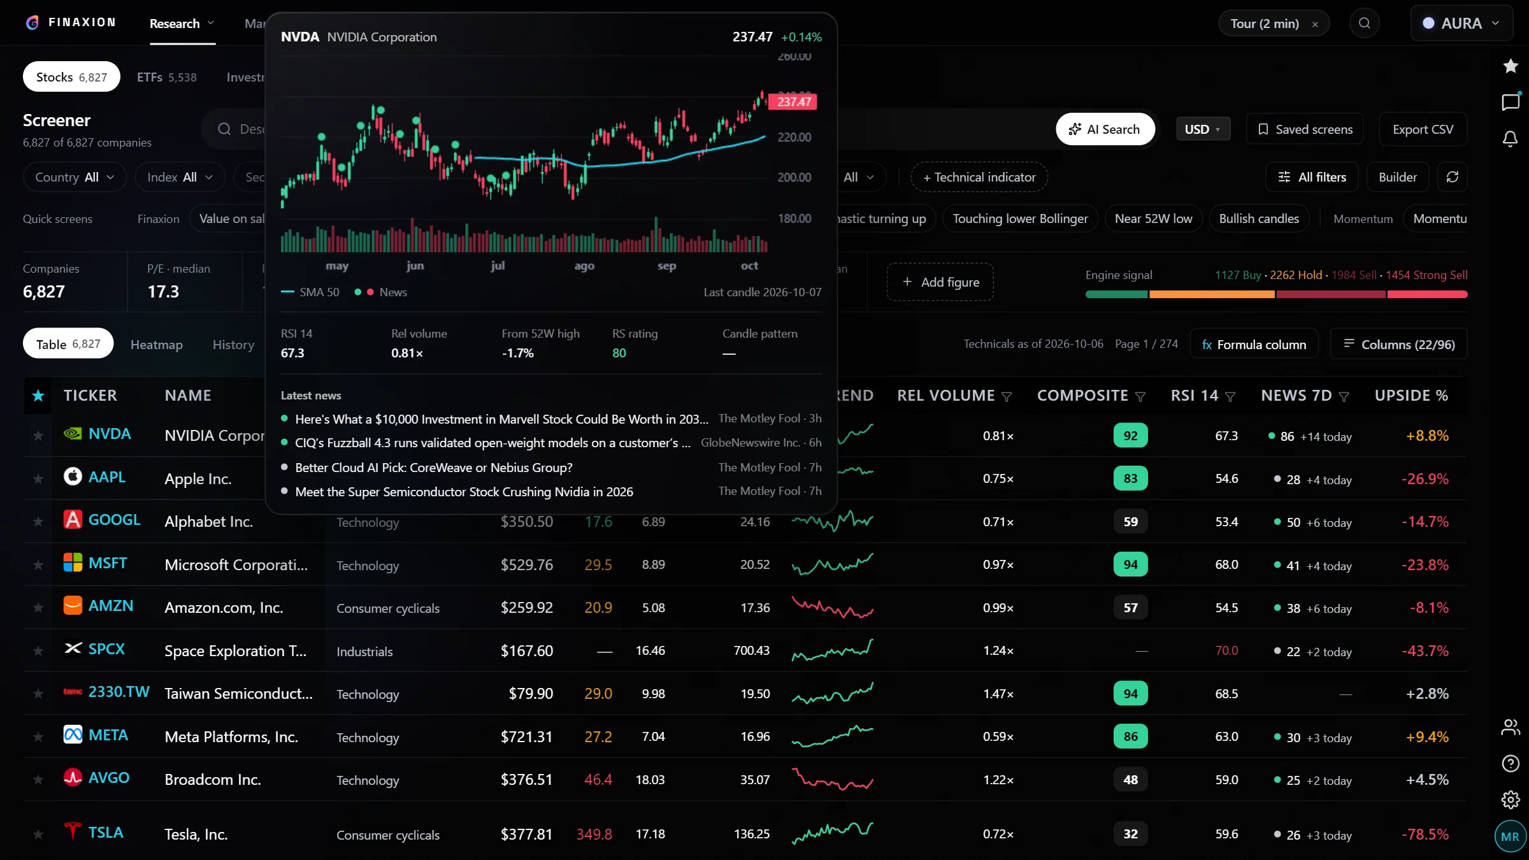Apply the Bullish candles quick screen
The image size is (1529, 860).
1259,219
